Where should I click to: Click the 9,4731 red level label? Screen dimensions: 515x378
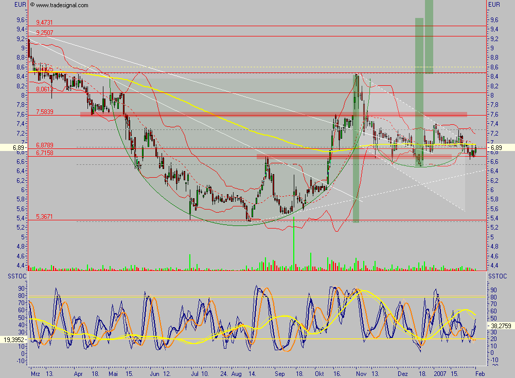point(44,23)
